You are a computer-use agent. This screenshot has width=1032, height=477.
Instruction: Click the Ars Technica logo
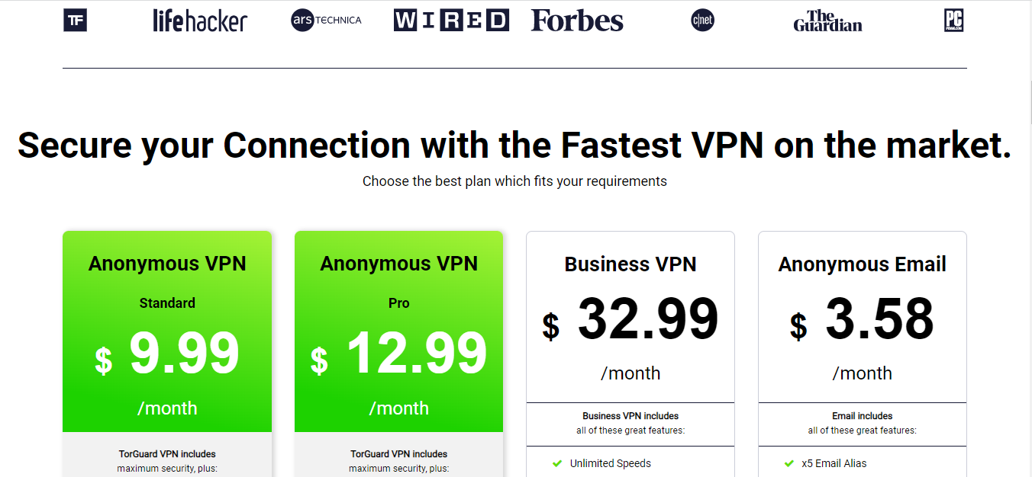[x=327, y=21]
